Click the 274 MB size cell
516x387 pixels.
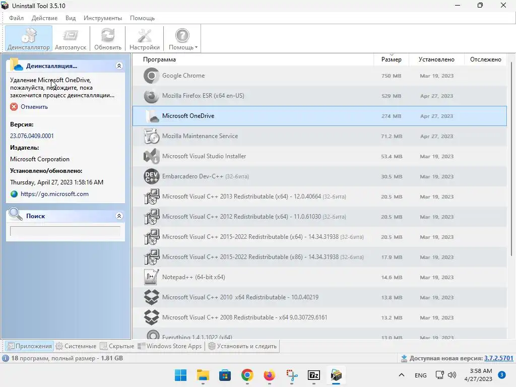[x=391, y=116]
